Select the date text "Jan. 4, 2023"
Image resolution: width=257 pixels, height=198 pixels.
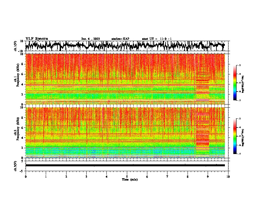[x=91, y=39]
